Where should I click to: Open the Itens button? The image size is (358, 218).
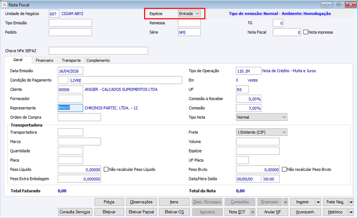[x=174, y=202]
